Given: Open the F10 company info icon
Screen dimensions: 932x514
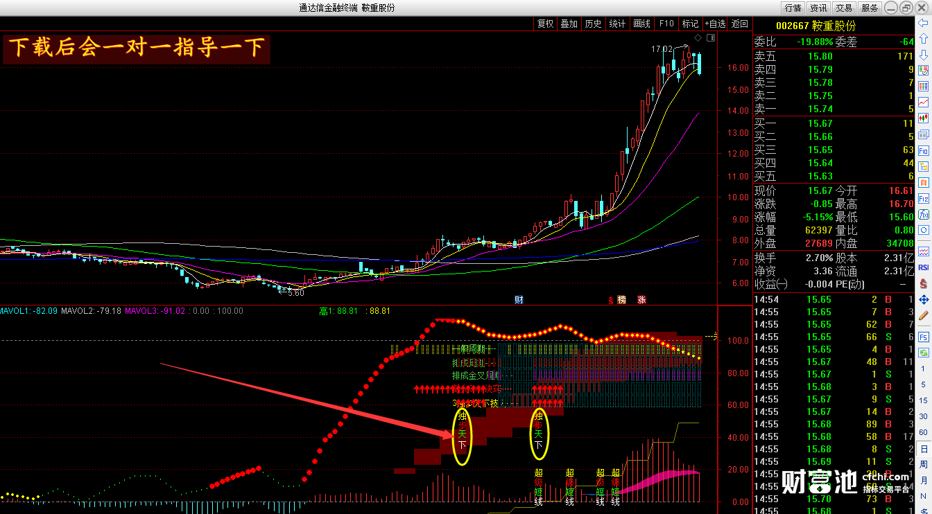Looking at the screenshot, I should click(923, 150).
